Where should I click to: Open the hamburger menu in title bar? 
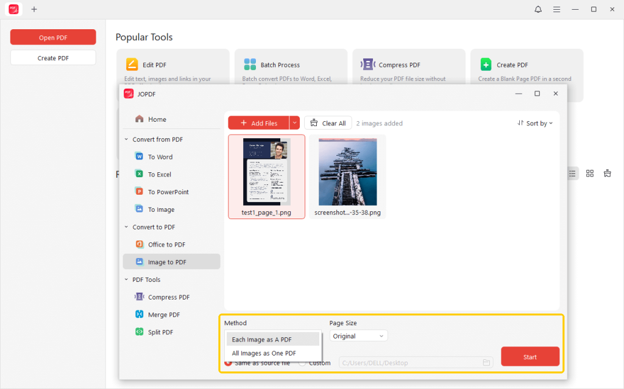click(556, 9)
